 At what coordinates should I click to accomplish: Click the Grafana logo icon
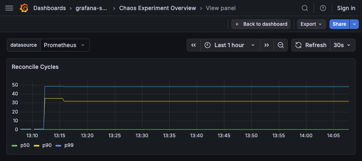[24, 8]
